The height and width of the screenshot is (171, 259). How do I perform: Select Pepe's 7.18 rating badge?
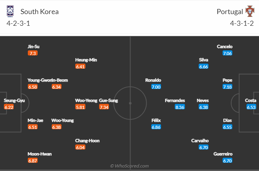(x=227, y=87)
